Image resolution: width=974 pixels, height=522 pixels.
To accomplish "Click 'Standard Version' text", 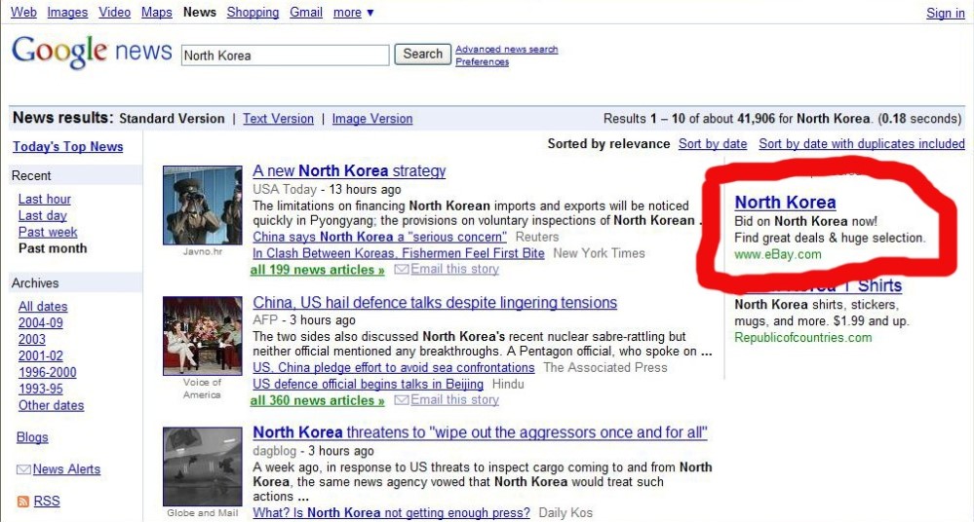I will [x=172, y=119].
